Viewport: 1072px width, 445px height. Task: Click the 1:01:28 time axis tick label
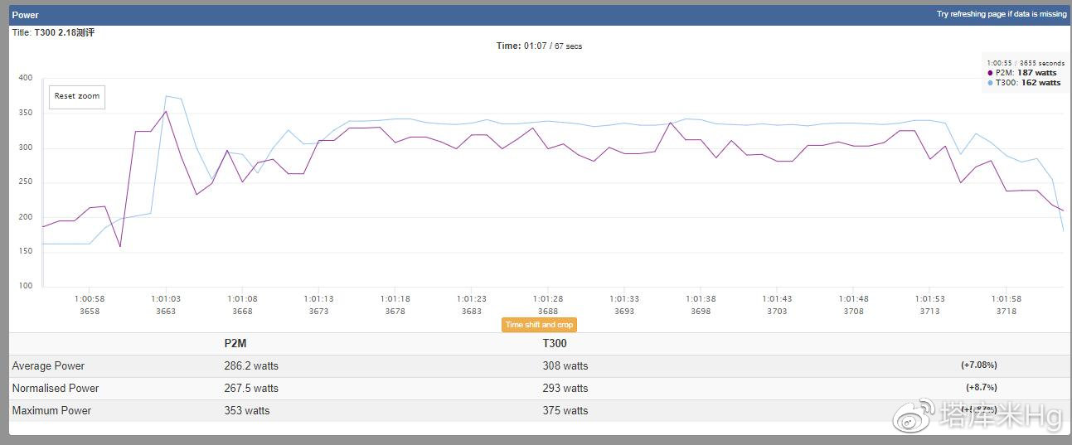coord(547,299)
